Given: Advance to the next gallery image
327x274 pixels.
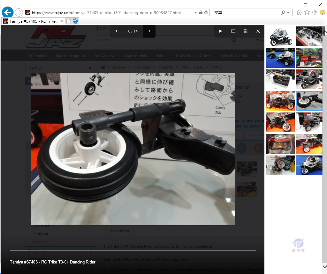Looking at the screenshot, I should pos(149,31).
